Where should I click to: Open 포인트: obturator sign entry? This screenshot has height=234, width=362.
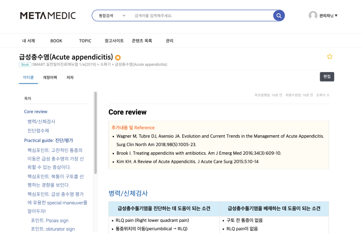tap(53, 229)
